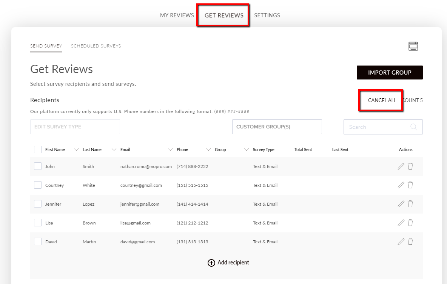
Task: Select David's row checkbox
Action: point(38,242)
